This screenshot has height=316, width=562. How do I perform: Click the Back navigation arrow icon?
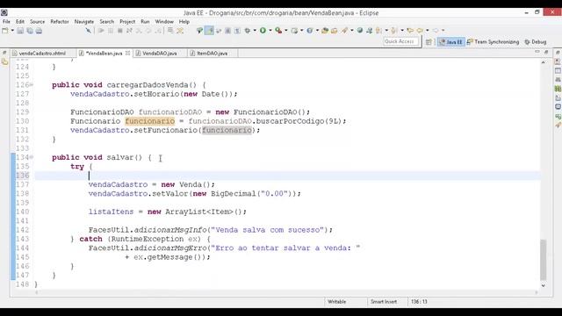point(420,31)
